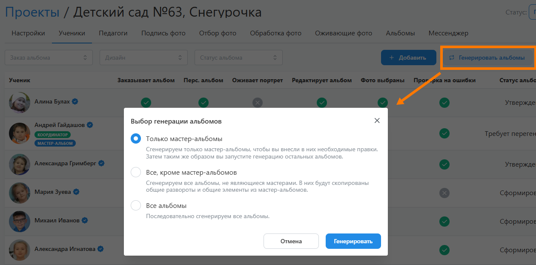536x265 pixels.
Task: Open the Оживающие фото tab
Action: click(x=343, y=33)
